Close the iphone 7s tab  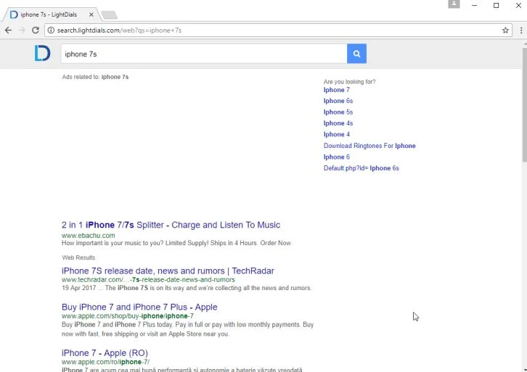coord(91,15)
